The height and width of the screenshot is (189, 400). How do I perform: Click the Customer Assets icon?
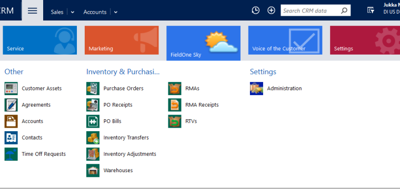[x=11, y=89]
